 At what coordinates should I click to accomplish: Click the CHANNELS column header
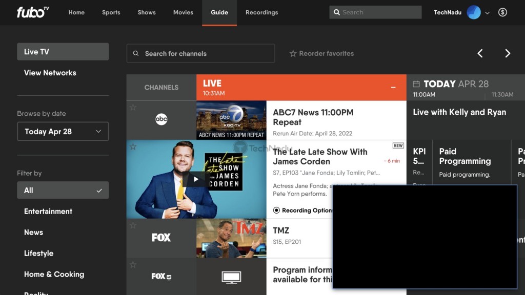[x=161, y=87]
